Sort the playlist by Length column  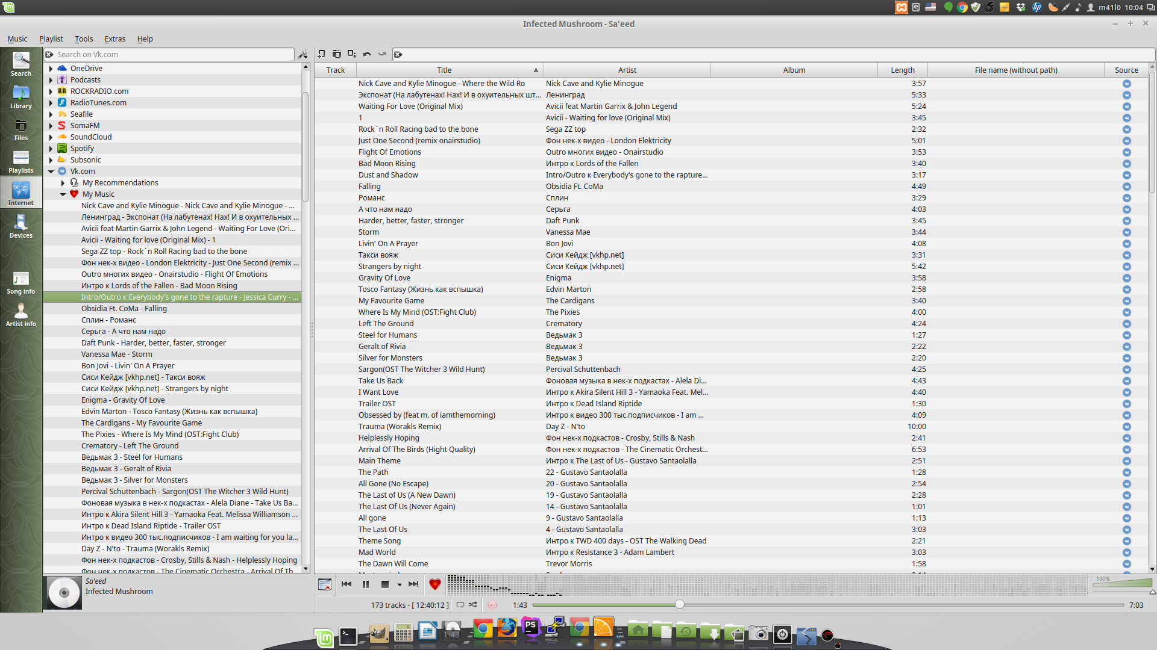point(903,70)
